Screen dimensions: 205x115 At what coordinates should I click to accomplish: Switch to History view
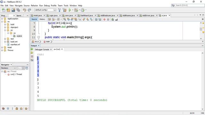42,19
